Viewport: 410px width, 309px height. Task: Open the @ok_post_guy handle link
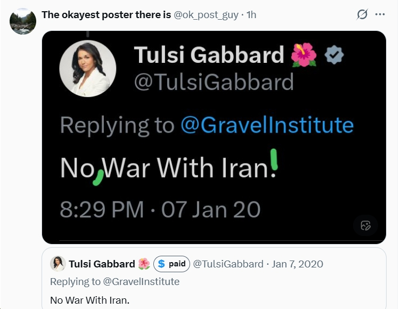206,15
